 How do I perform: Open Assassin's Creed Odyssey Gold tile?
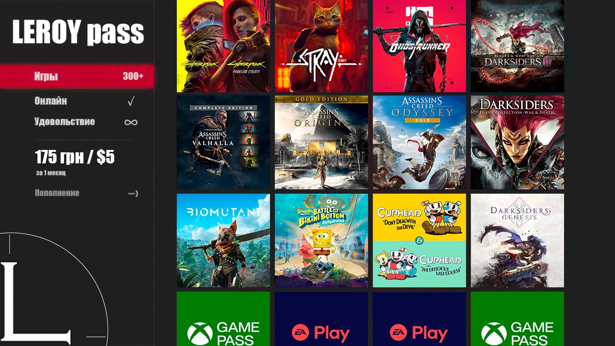click(x=419, y=142)
